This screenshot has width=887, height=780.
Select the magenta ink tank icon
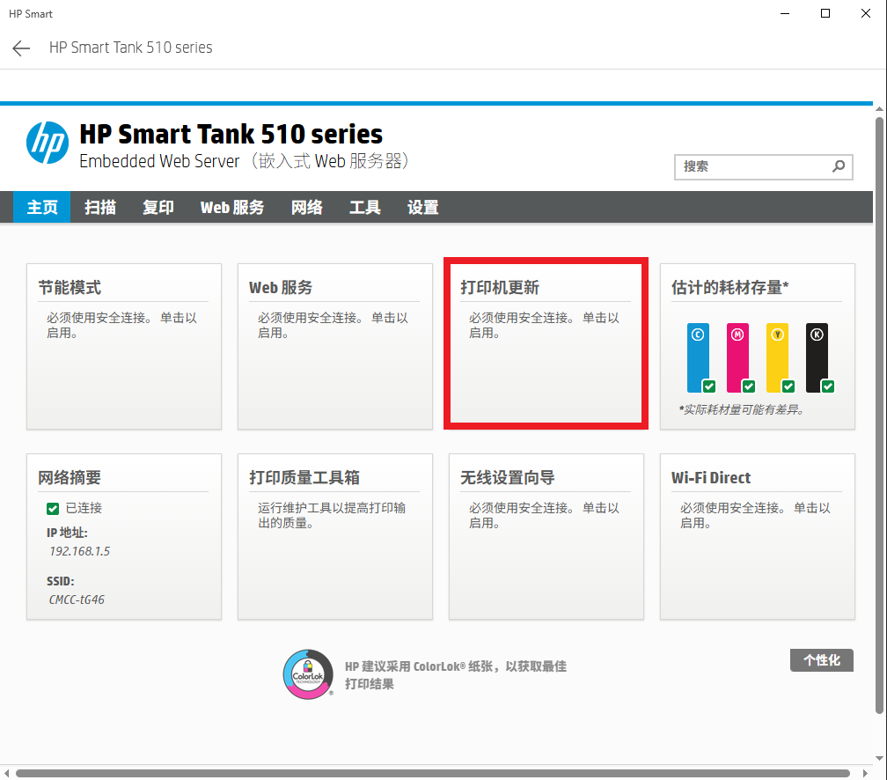pyautogui.click(x=737, y=357)
